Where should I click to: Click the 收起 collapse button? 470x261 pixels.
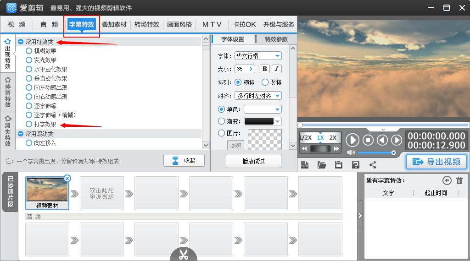pyautogui.click(x=184, y=161)
